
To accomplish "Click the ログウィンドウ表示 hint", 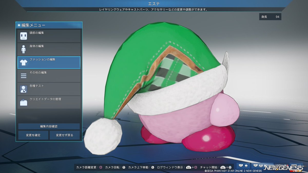I will (x=177, y=167).
